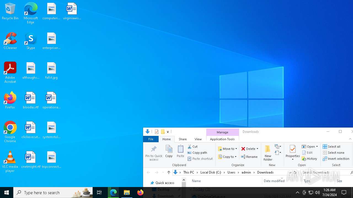The image size is (353, 198).
Task: Collapse the ribbon with chevron
Action: 350,139
